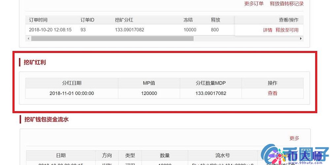Select the 数量 column header

pos(165,155)
